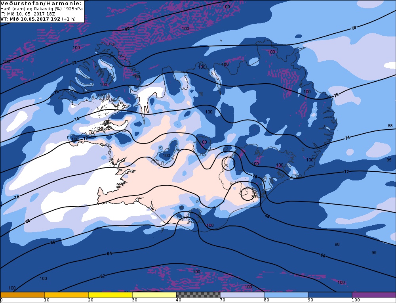
Task: Click the checkered 40–70 legend swatch
Action: coord(198,295)
